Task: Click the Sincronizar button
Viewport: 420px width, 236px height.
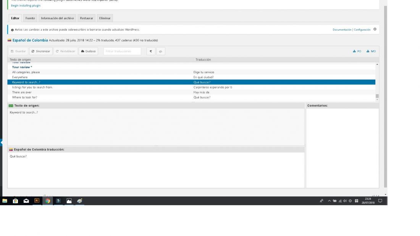Action: 41,51
